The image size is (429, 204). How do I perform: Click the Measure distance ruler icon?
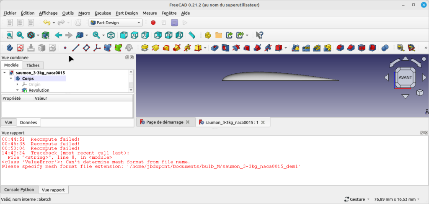191,35
